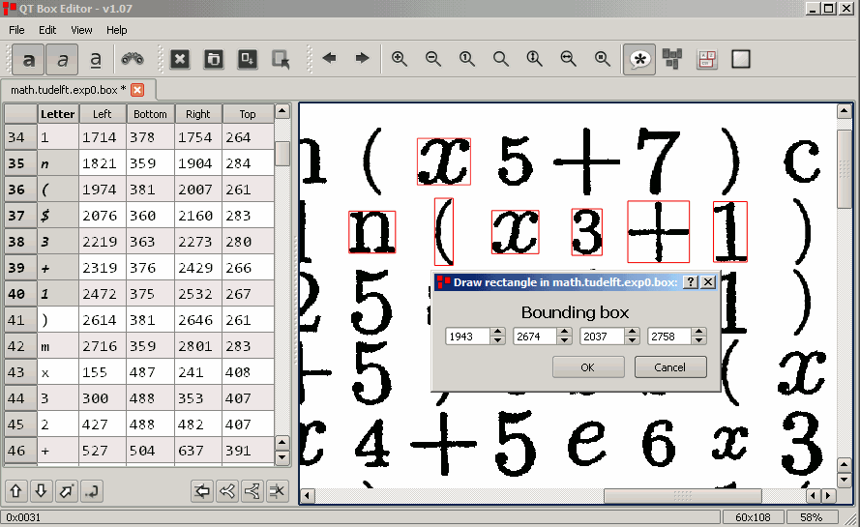
Task: Toggle the asterisk speech bubble symbol button
Action: (639, 59)
